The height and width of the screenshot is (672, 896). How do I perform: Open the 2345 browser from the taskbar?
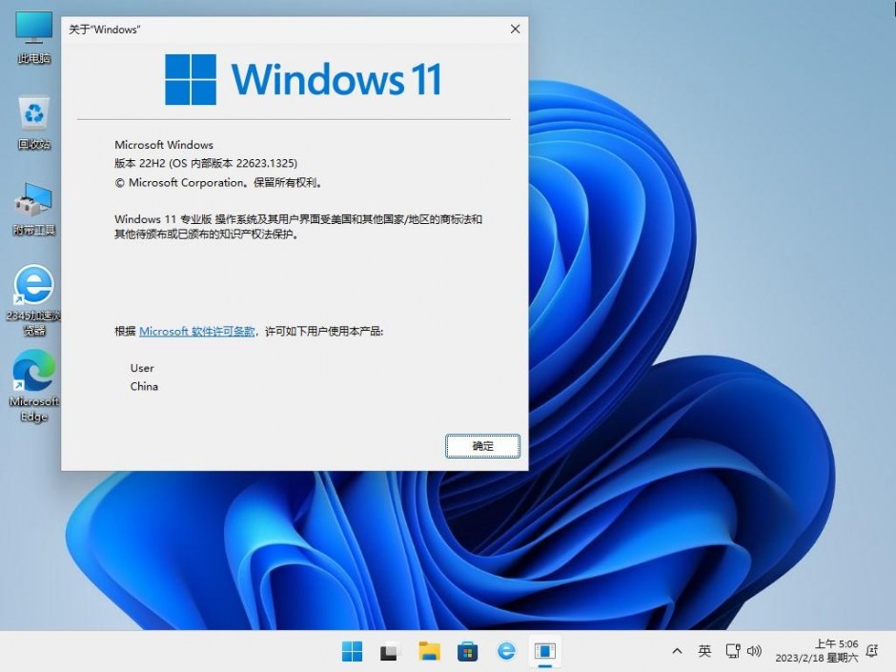[506, 651]
